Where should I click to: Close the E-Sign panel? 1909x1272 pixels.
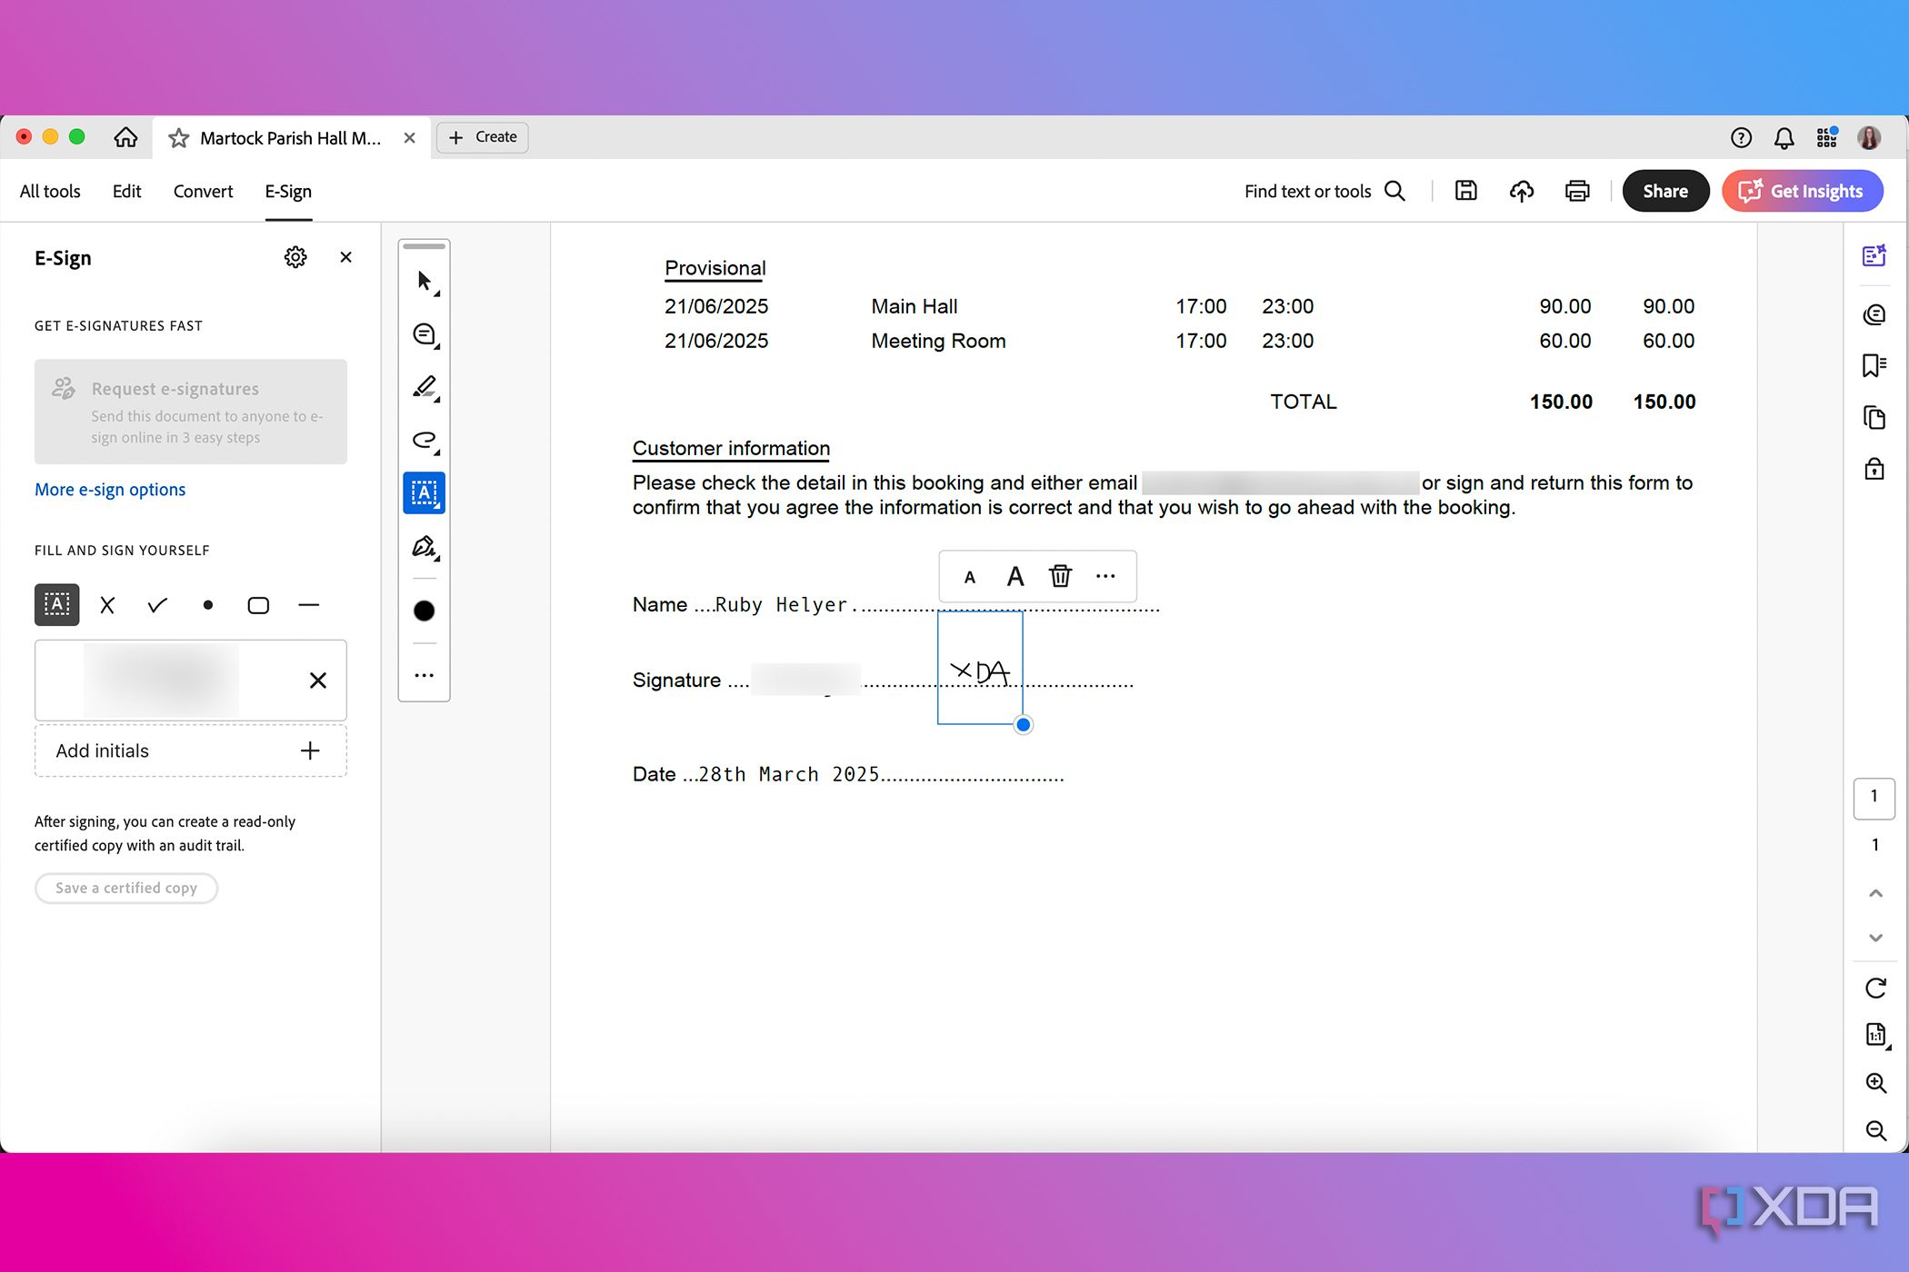coord(345,257)
